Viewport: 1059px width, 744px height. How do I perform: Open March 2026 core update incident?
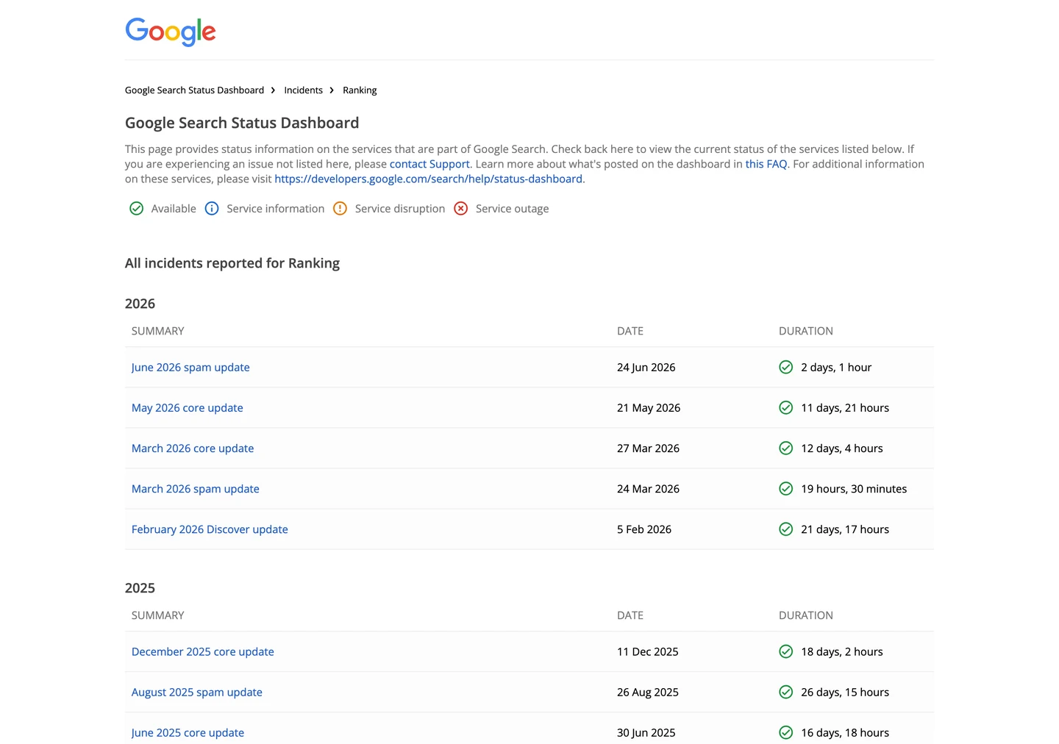[x=193, y=448]
